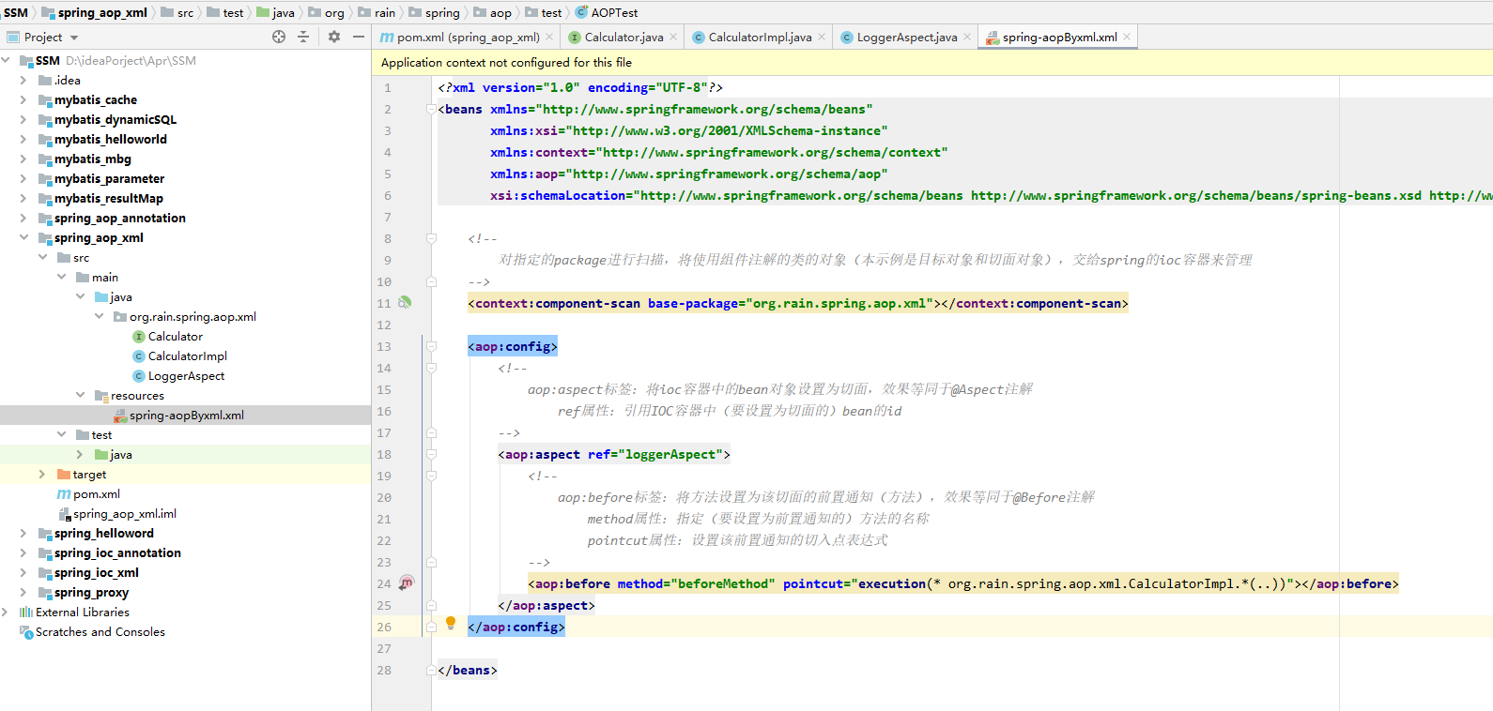Click the Calculator interface icon in tree
The height and width of the screenshot is (711, 1493).
(x=139, y=337)
